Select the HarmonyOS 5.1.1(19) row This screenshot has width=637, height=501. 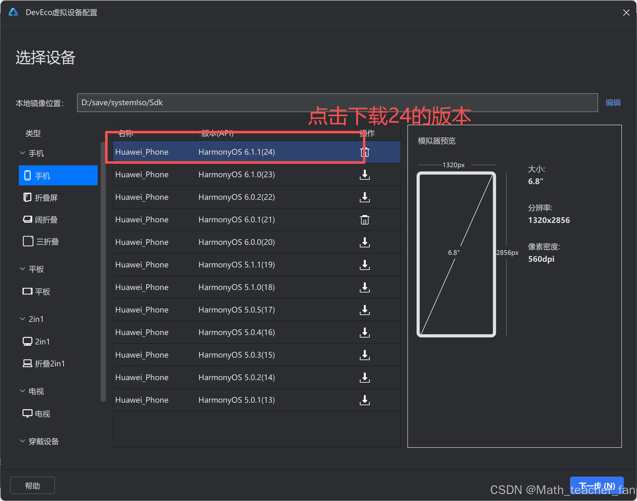coord(257,265)
